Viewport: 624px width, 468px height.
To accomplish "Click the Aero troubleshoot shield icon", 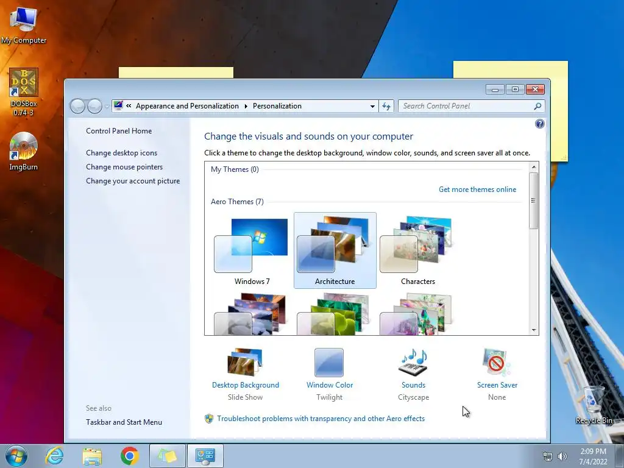I will point(209,419).
